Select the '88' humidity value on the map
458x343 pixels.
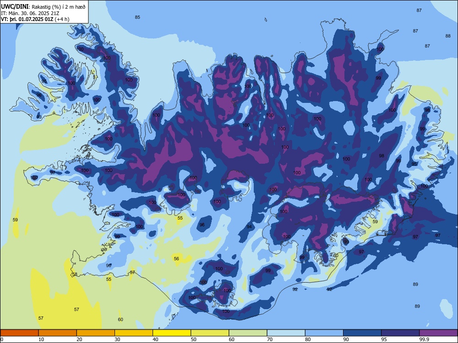(x=448, y=36)
